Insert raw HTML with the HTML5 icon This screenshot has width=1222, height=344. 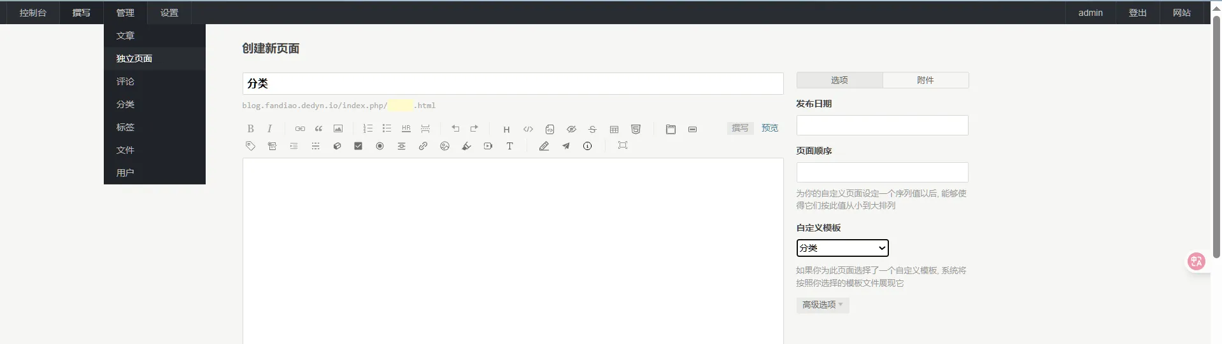pyautogui.click(x=636, y=129)
